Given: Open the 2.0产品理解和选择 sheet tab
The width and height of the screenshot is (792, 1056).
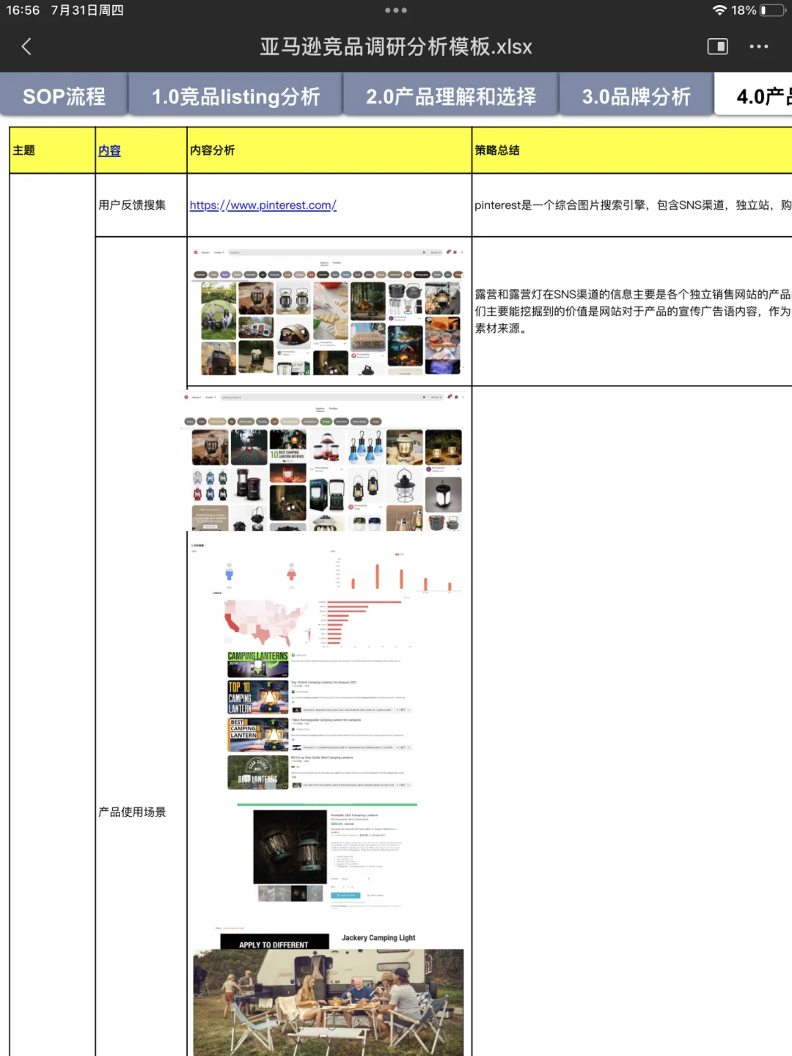Looking at the screenshot, I should [x=451, y=96].
